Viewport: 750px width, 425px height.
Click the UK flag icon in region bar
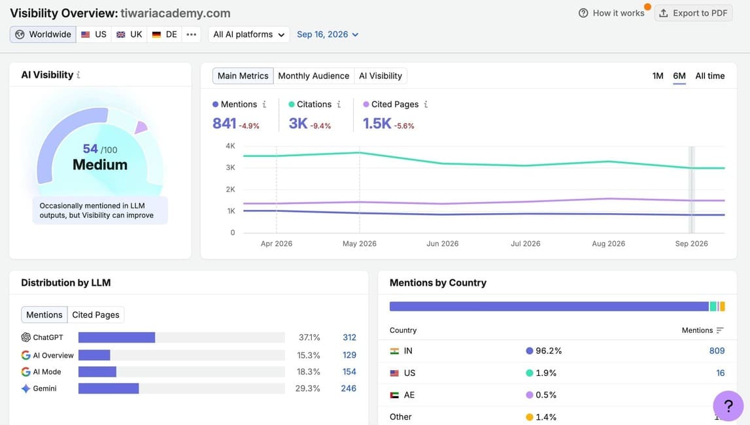click(121, 35)
